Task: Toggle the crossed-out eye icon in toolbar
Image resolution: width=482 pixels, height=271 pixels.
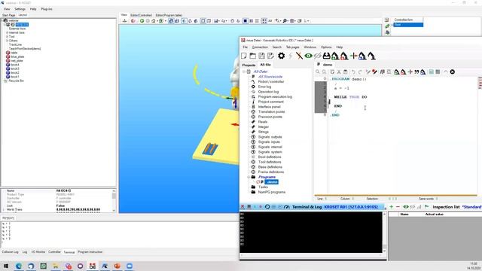Action: click(317, 56)
